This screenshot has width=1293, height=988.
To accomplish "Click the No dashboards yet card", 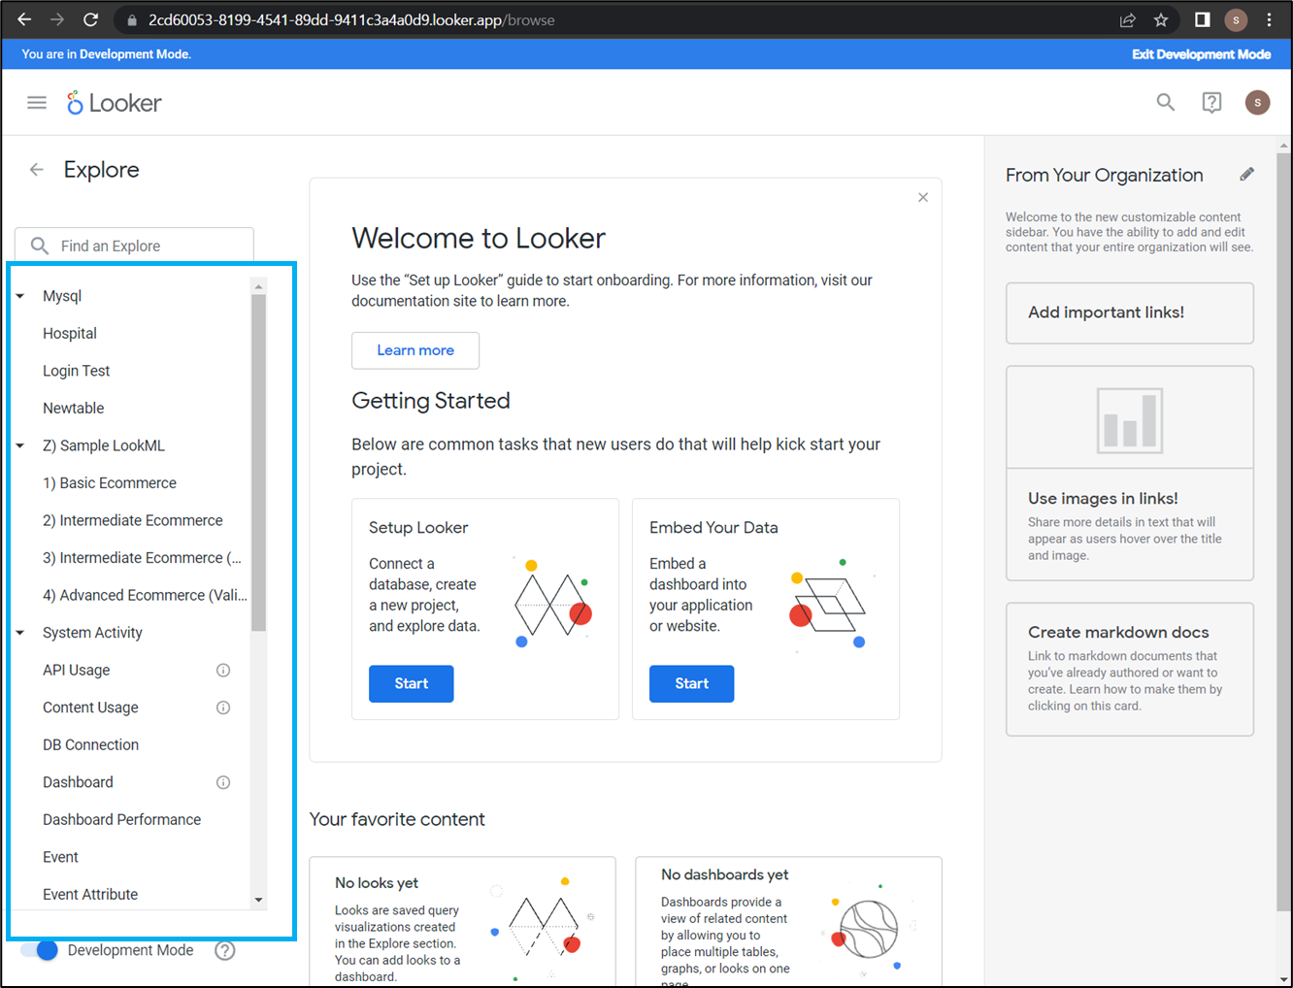I will coord(789,920).
